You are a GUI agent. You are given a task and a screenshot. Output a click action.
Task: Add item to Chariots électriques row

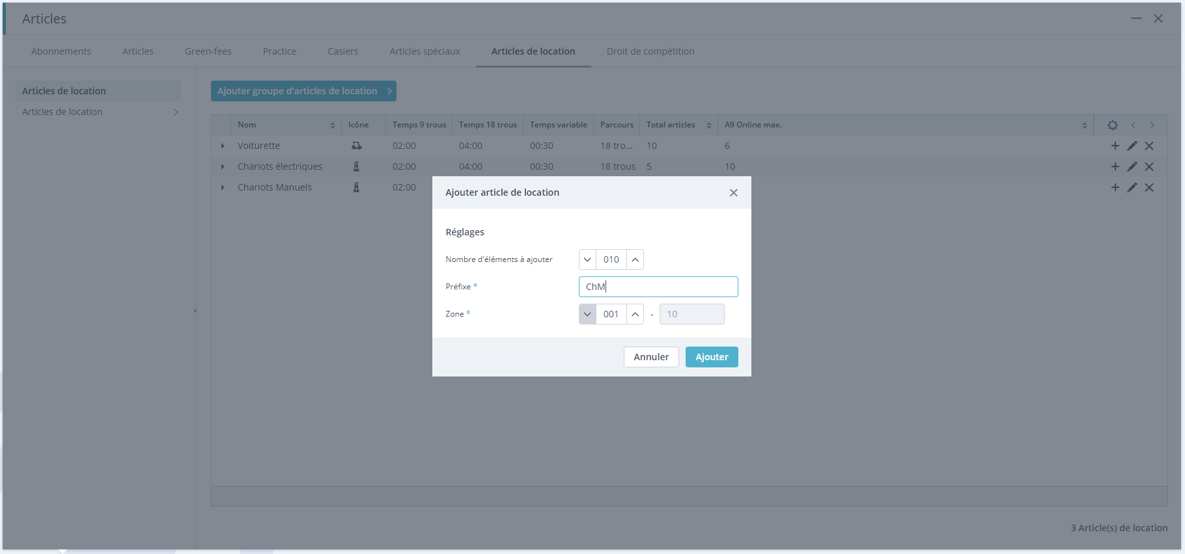point(1115,166)
